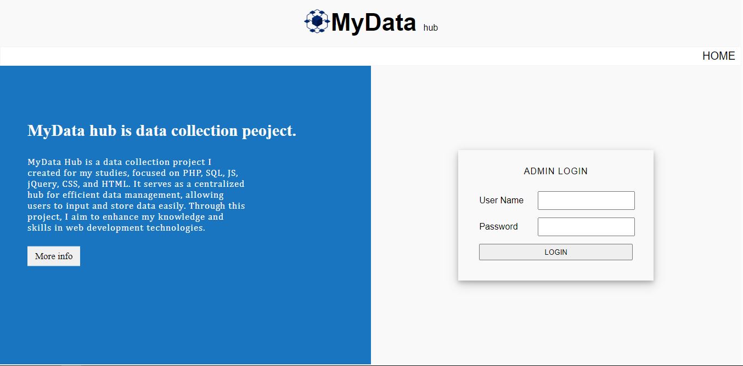The image size is (743, 366).
Task: Select the User Name label text
Action: pyautogui.click(x=501, y=200)
